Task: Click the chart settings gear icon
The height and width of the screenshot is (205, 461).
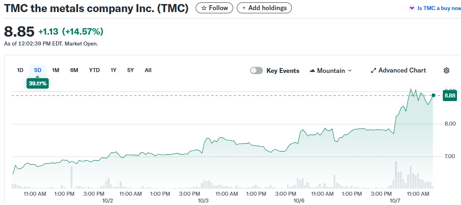Action: coord(446,70)
